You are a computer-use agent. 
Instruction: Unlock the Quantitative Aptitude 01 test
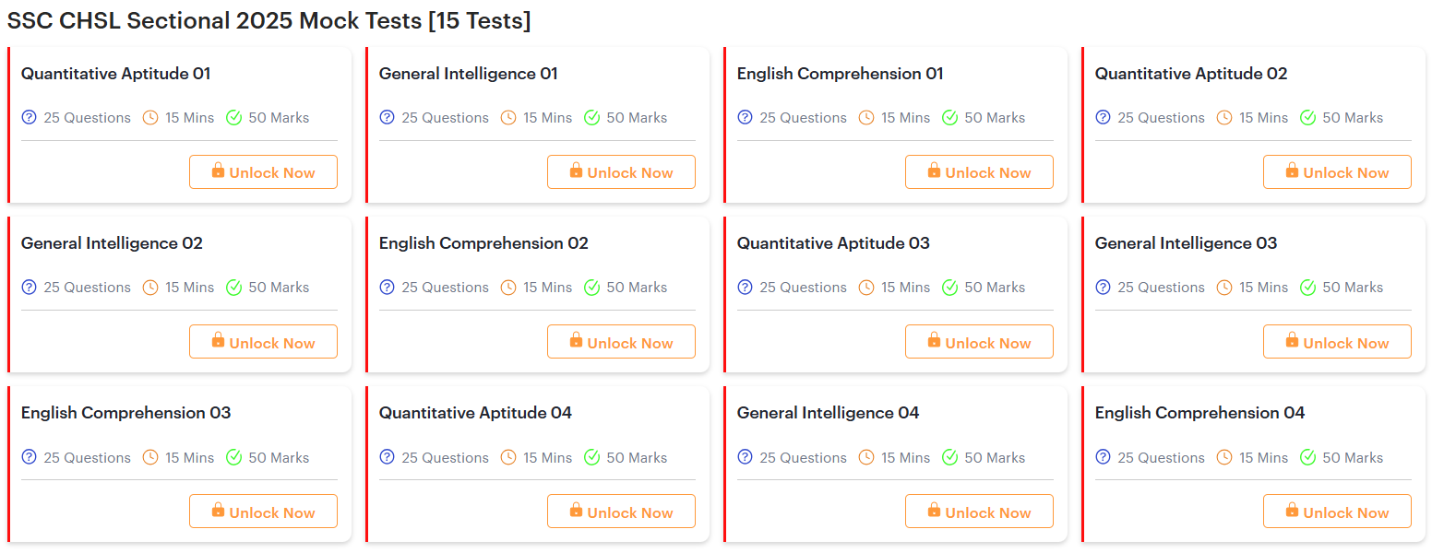coord(263,171)
